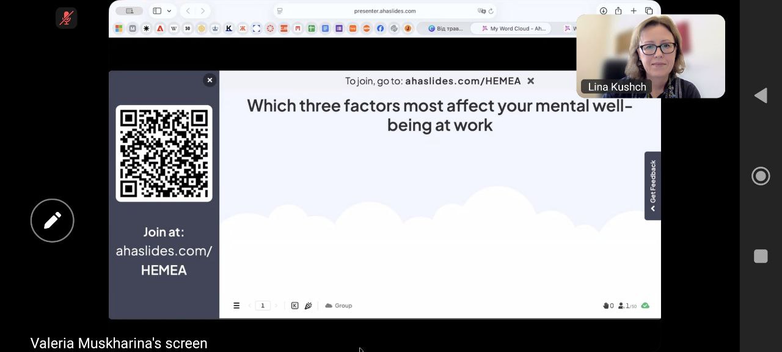This screenshot has height=352, width=782.
Task: Click the Safari downloads icon
Action: [x=603, y=11]
